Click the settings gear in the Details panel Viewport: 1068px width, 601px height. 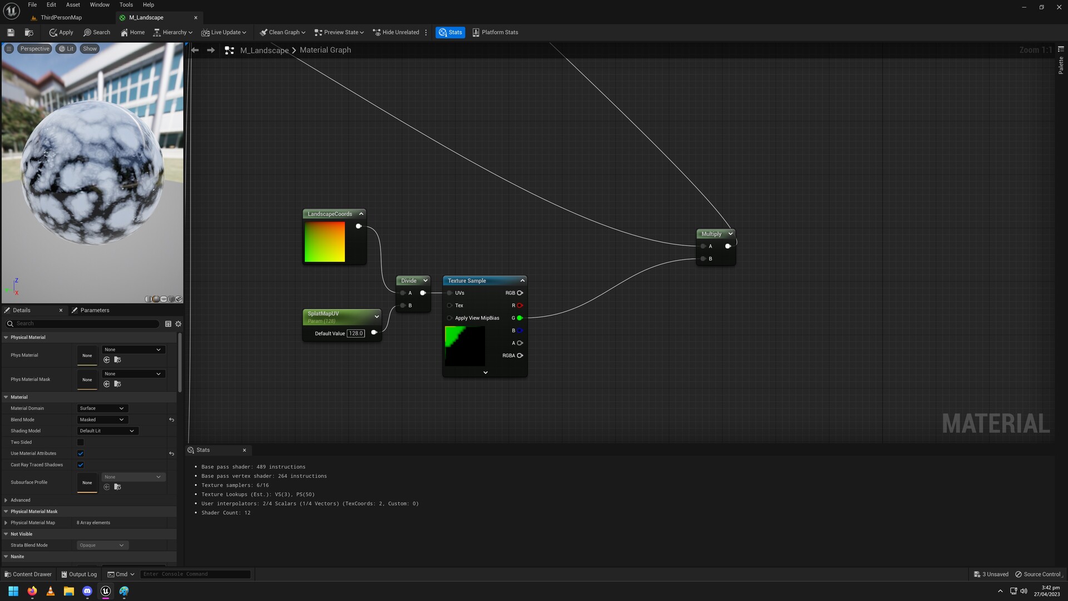(x=178, y=323)
